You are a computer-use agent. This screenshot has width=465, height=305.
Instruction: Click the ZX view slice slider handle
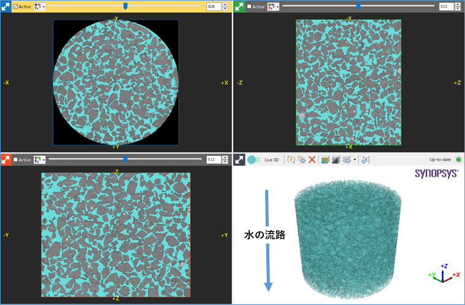(x=358, y=6)
